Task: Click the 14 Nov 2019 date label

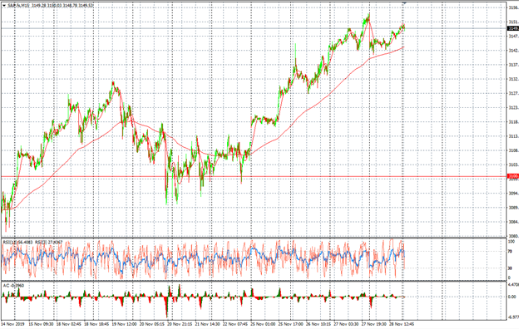Action: pyautogui.click(x=13, y=324)
